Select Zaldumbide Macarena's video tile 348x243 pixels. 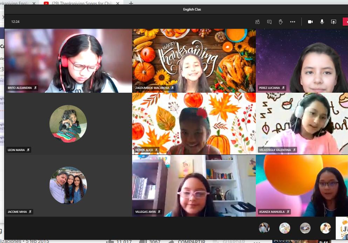pos(194,61)
